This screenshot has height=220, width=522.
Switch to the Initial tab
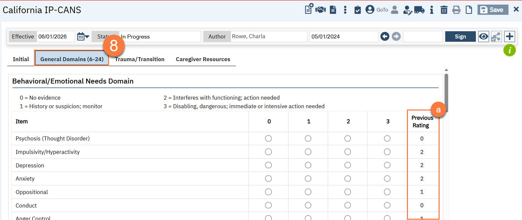coord(21,59)
